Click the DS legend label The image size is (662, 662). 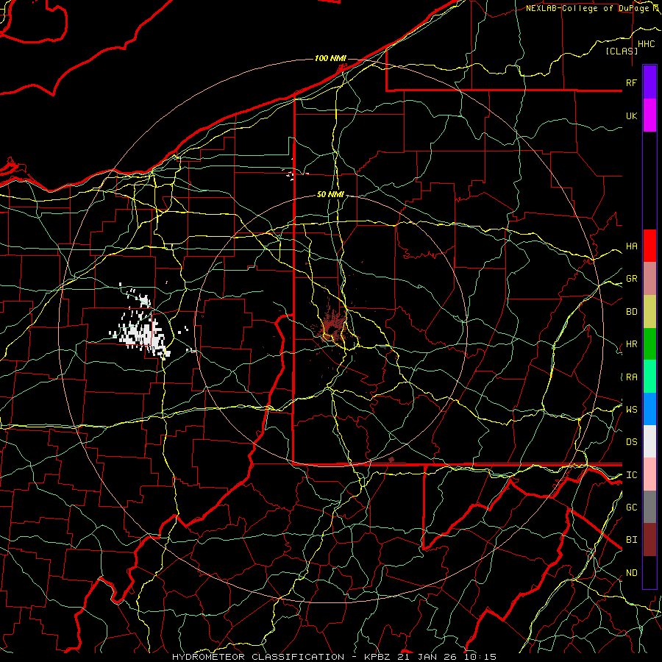tap(631, 442)
